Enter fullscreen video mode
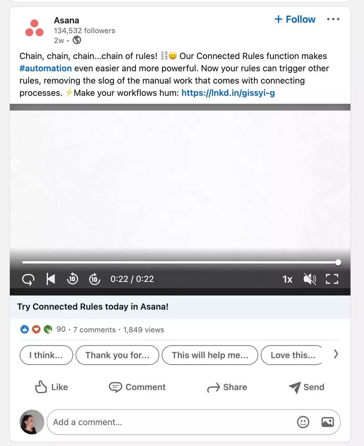 (332, 279)
